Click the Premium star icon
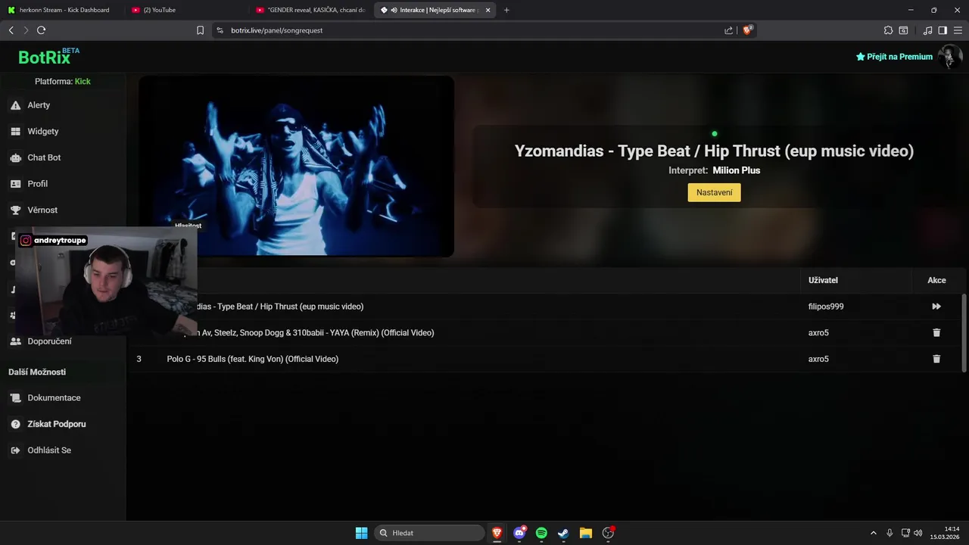969x545 pixels. pyautogui.click(x=860, y=57)
